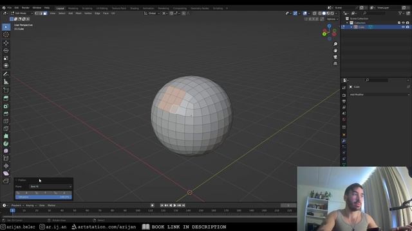The width and height of the screenshot is (412, 231).
Task: Open the outliner filter dropdown
Action: tap(401, 13)
